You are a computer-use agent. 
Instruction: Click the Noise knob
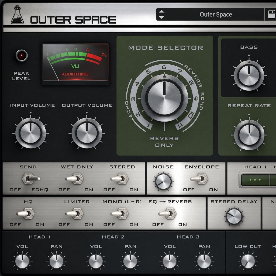[x=163, y=182]
